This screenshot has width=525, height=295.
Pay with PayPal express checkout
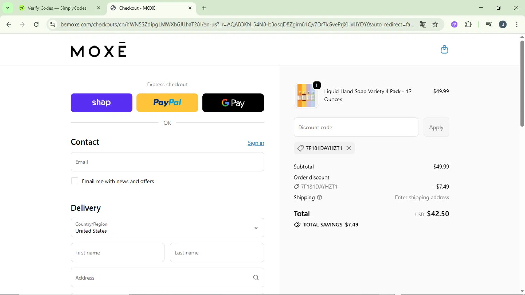point(167,103)
